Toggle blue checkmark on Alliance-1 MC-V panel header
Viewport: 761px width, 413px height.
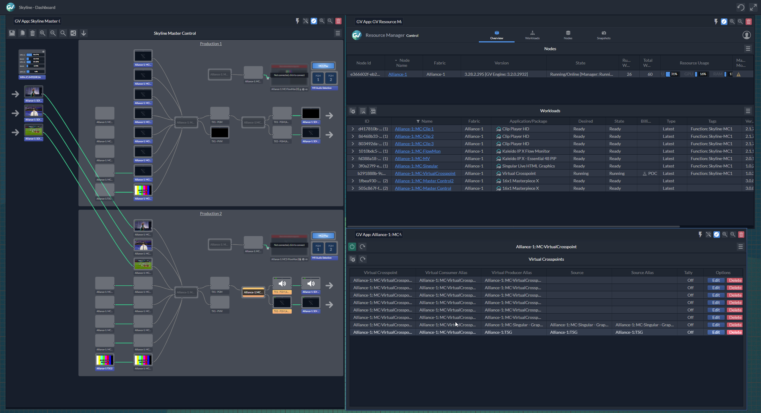717,235
